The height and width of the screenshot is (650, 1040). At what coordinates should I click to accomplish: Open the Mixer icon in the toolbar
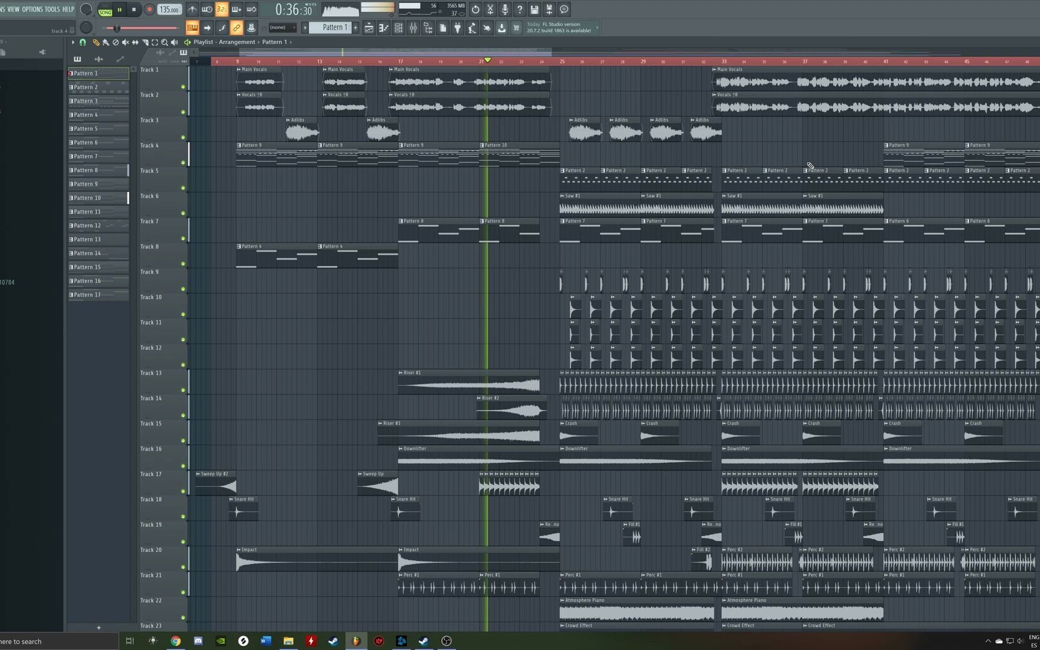pyautogui.click(x=413, y=28)
